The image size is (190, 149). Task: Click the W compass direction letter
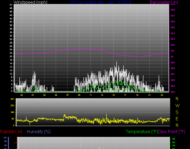(x=177, y=106)
